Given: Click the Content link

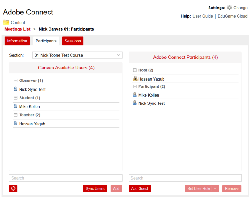Looking at the screenshot, I should click(18, 23).
